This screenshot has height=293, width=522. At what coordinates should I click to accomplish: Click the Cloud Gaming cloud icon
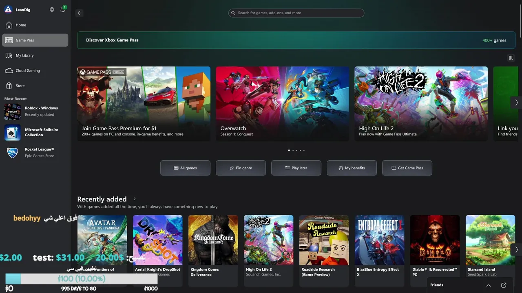[x=9, y=71]
